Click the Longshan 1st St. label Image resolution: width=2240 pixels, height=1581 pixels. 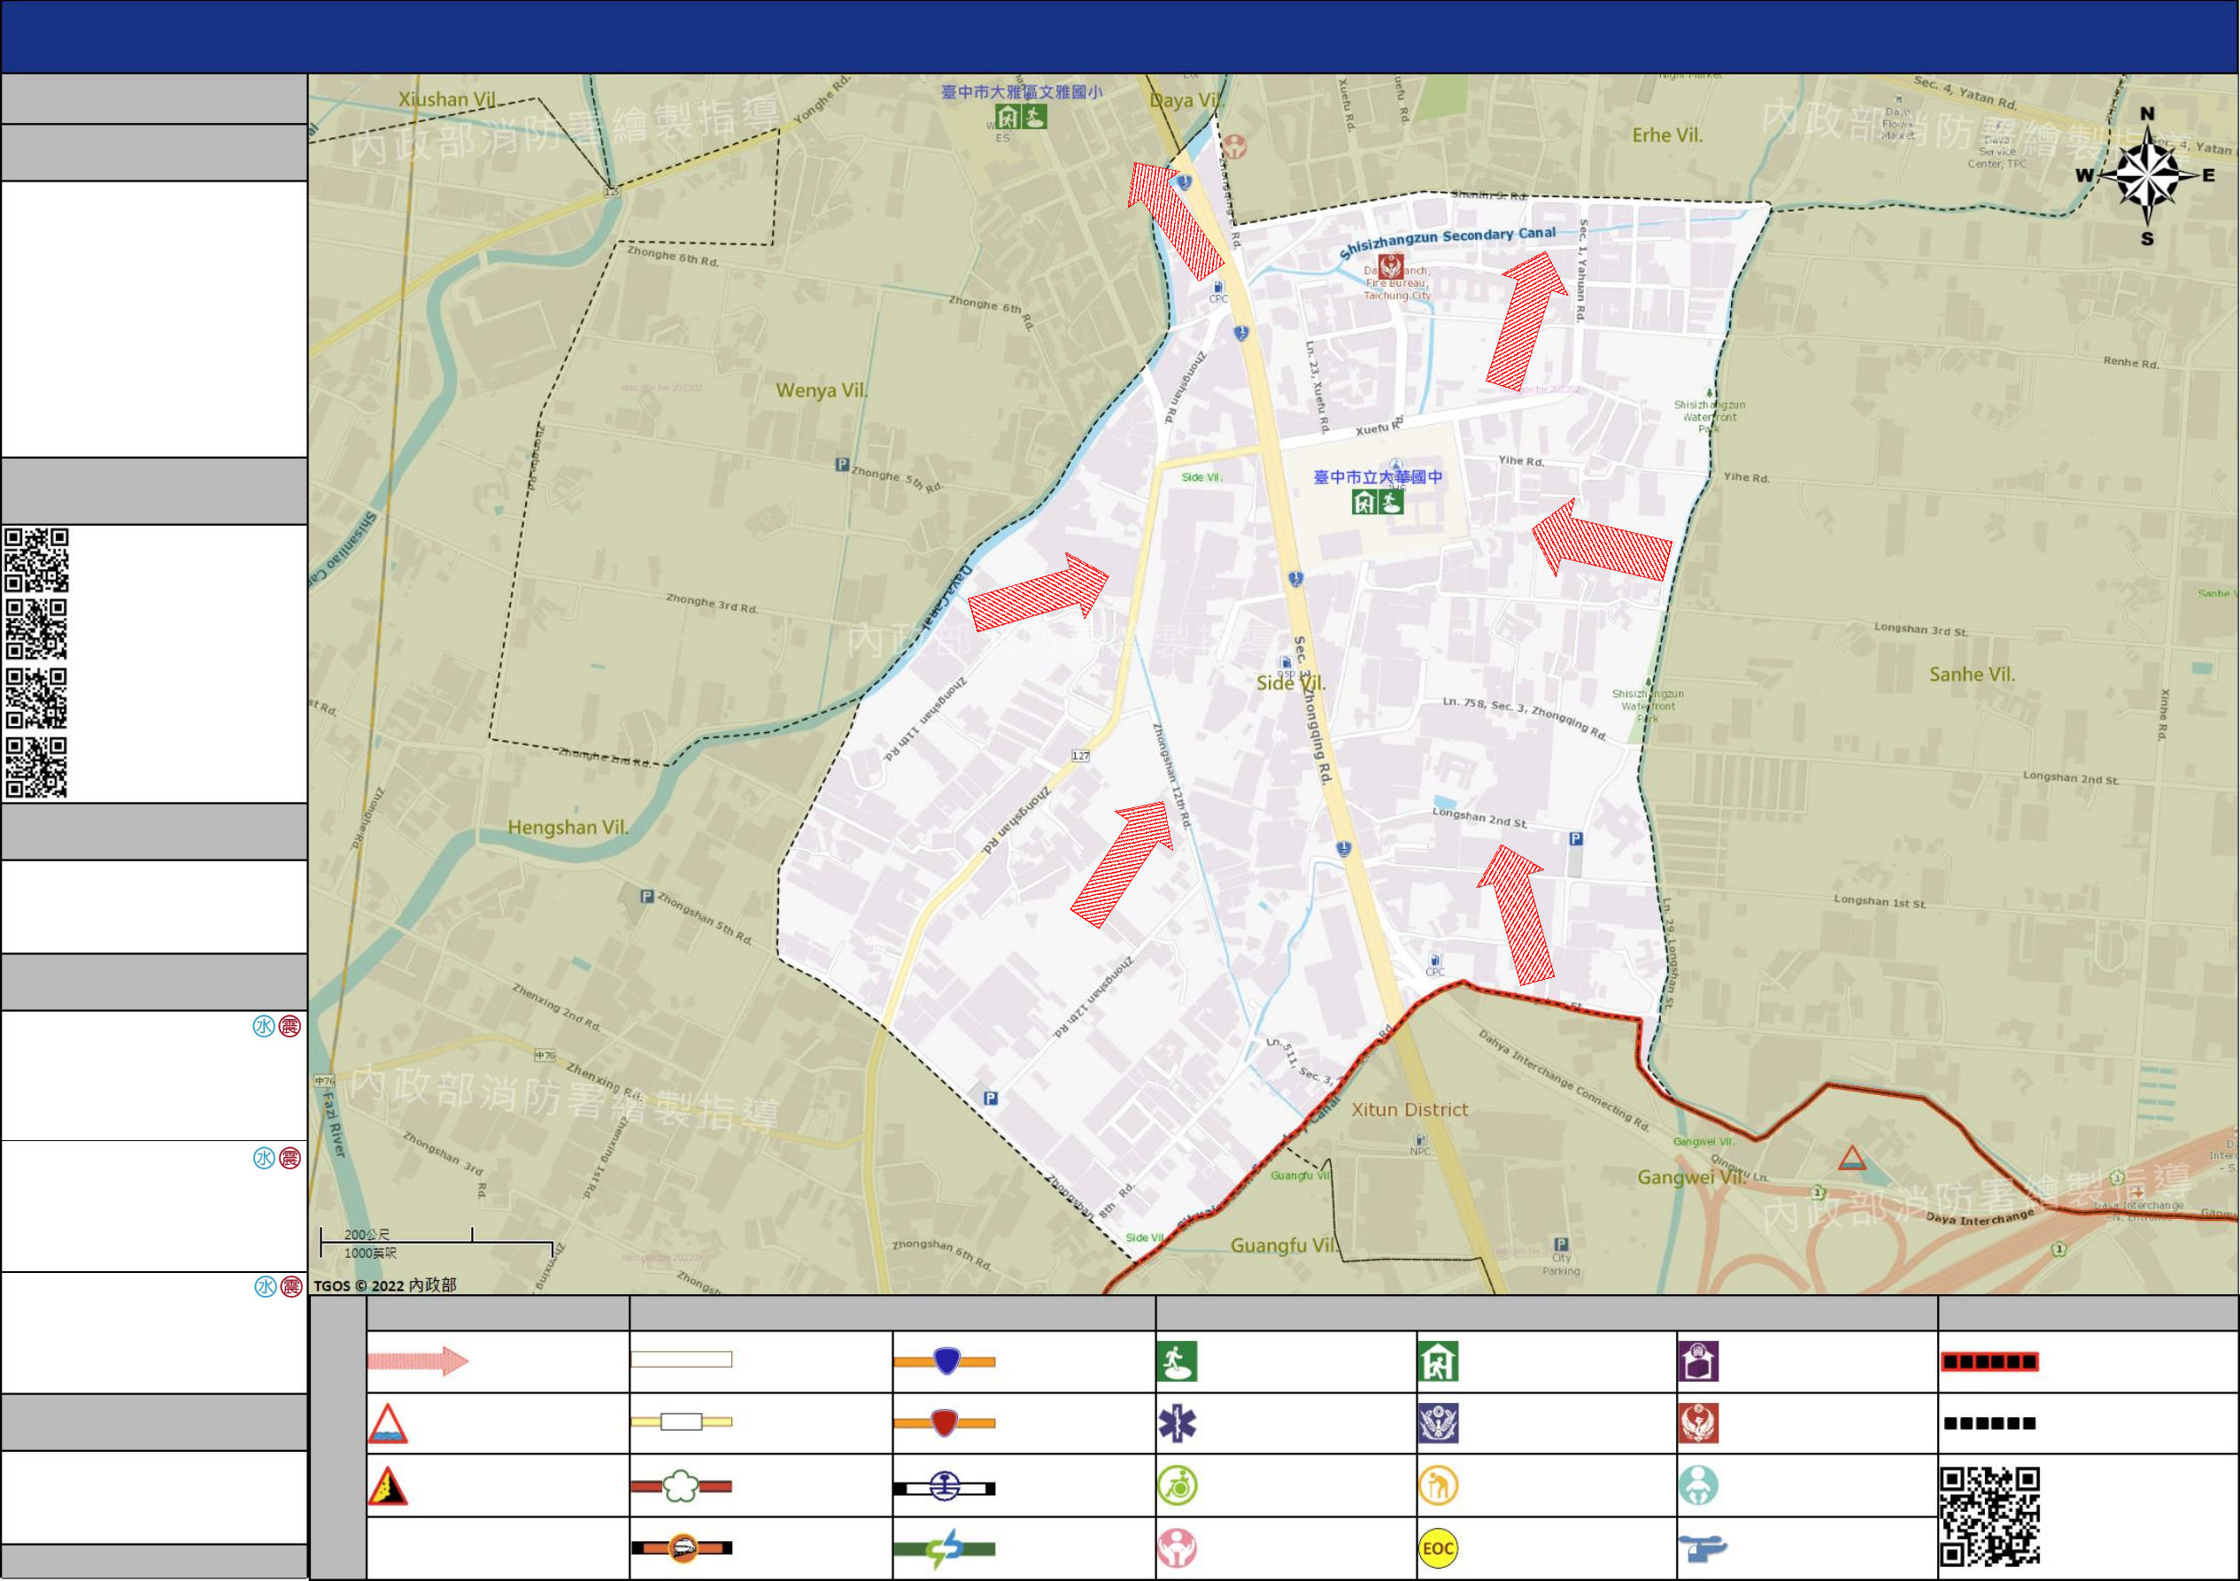[1879, 901]
